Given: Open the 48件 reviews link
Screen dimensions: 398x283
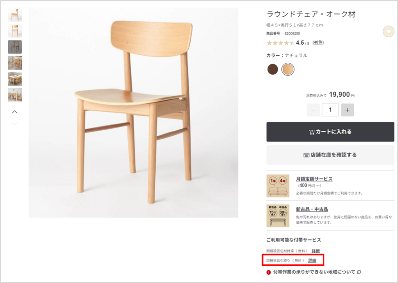Looking at the screenshot, I should [x=318, y=43].
